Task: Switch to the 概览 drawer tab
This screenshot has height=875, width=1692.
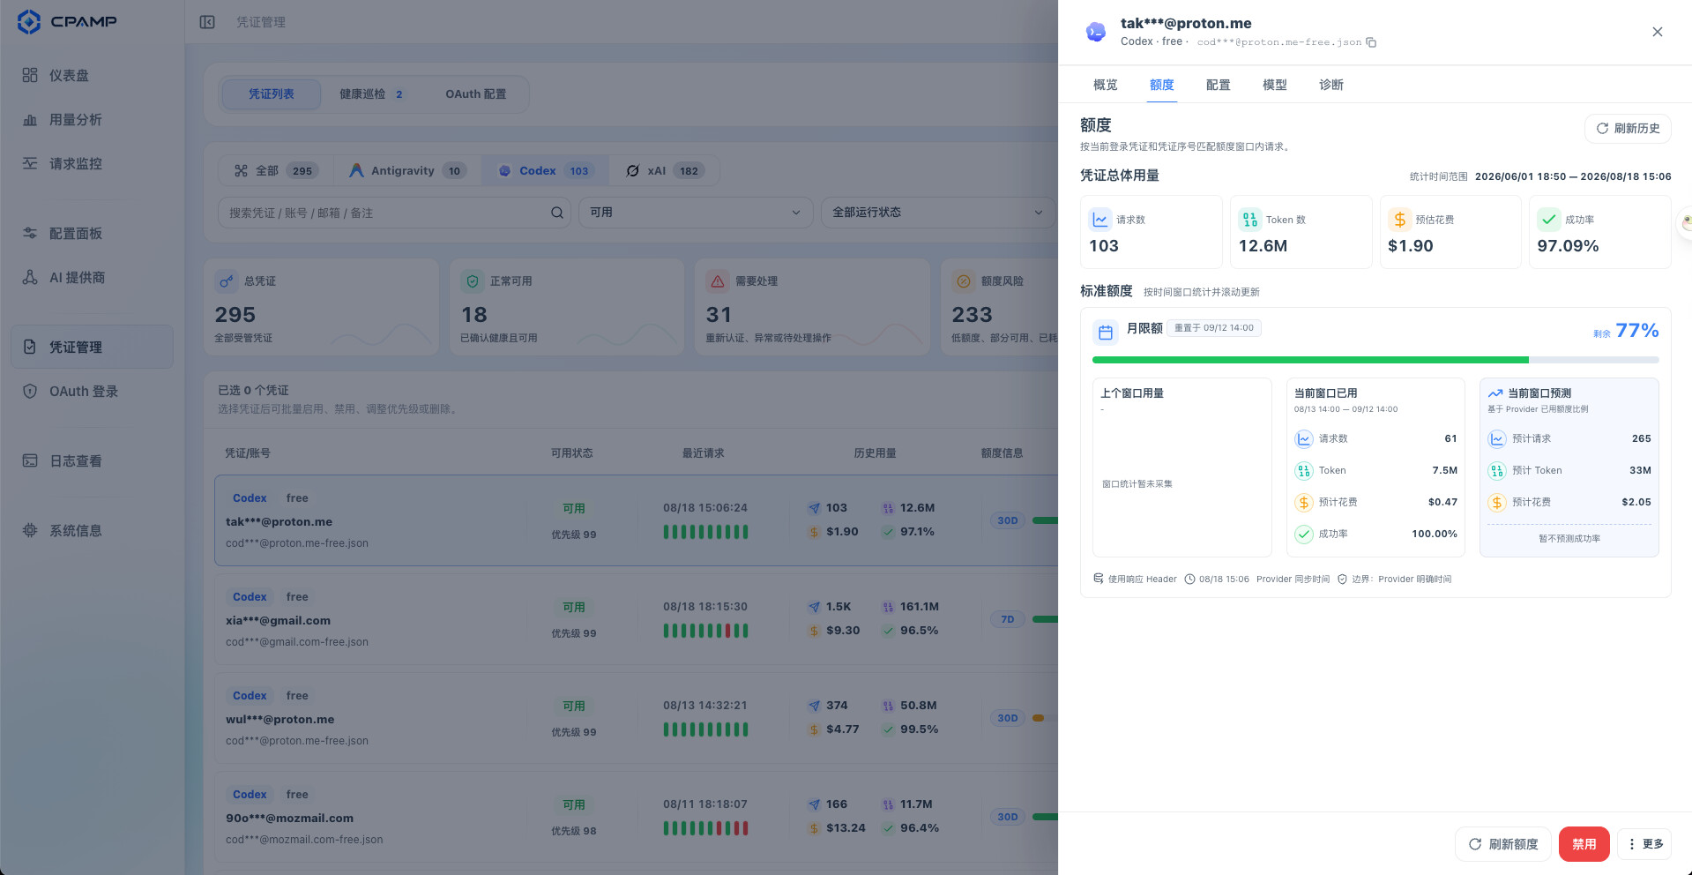Action: [x=1106, y=85]
